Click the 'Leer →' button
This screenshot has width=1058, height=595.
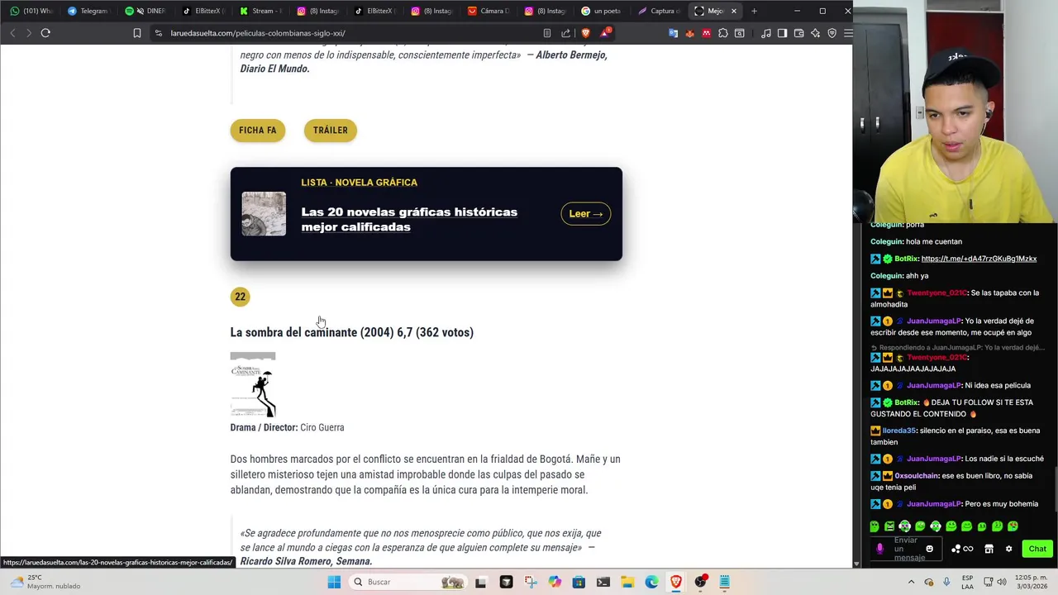(x=586, y=213)
